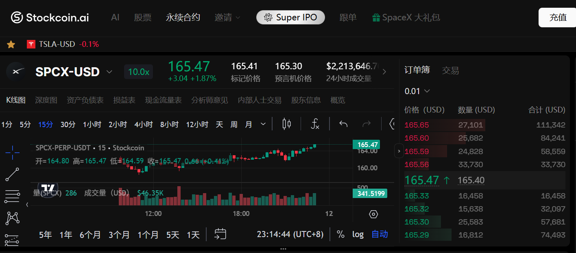Open the go-to-date calendar icon
This screenshot has height=253, width=576.
click(220, 234)
